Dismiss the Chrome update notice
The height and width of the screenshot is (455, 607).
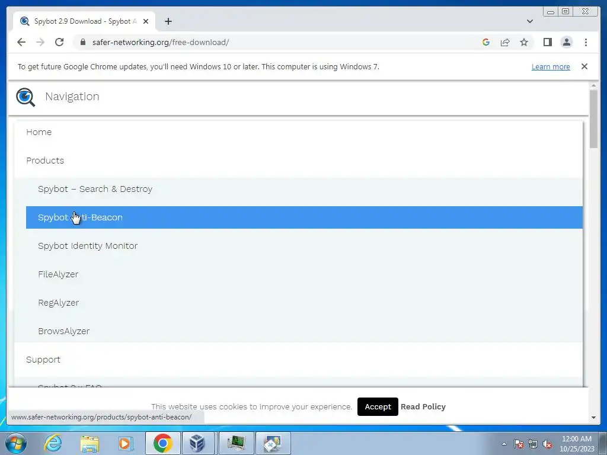click(x=584, y=66)
